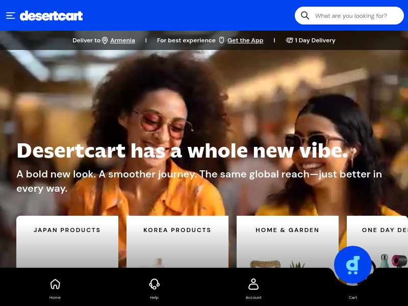Open the Home & Garden category card
The height and width of the screenshot is (306, 408).
click(x=288, y=241)
